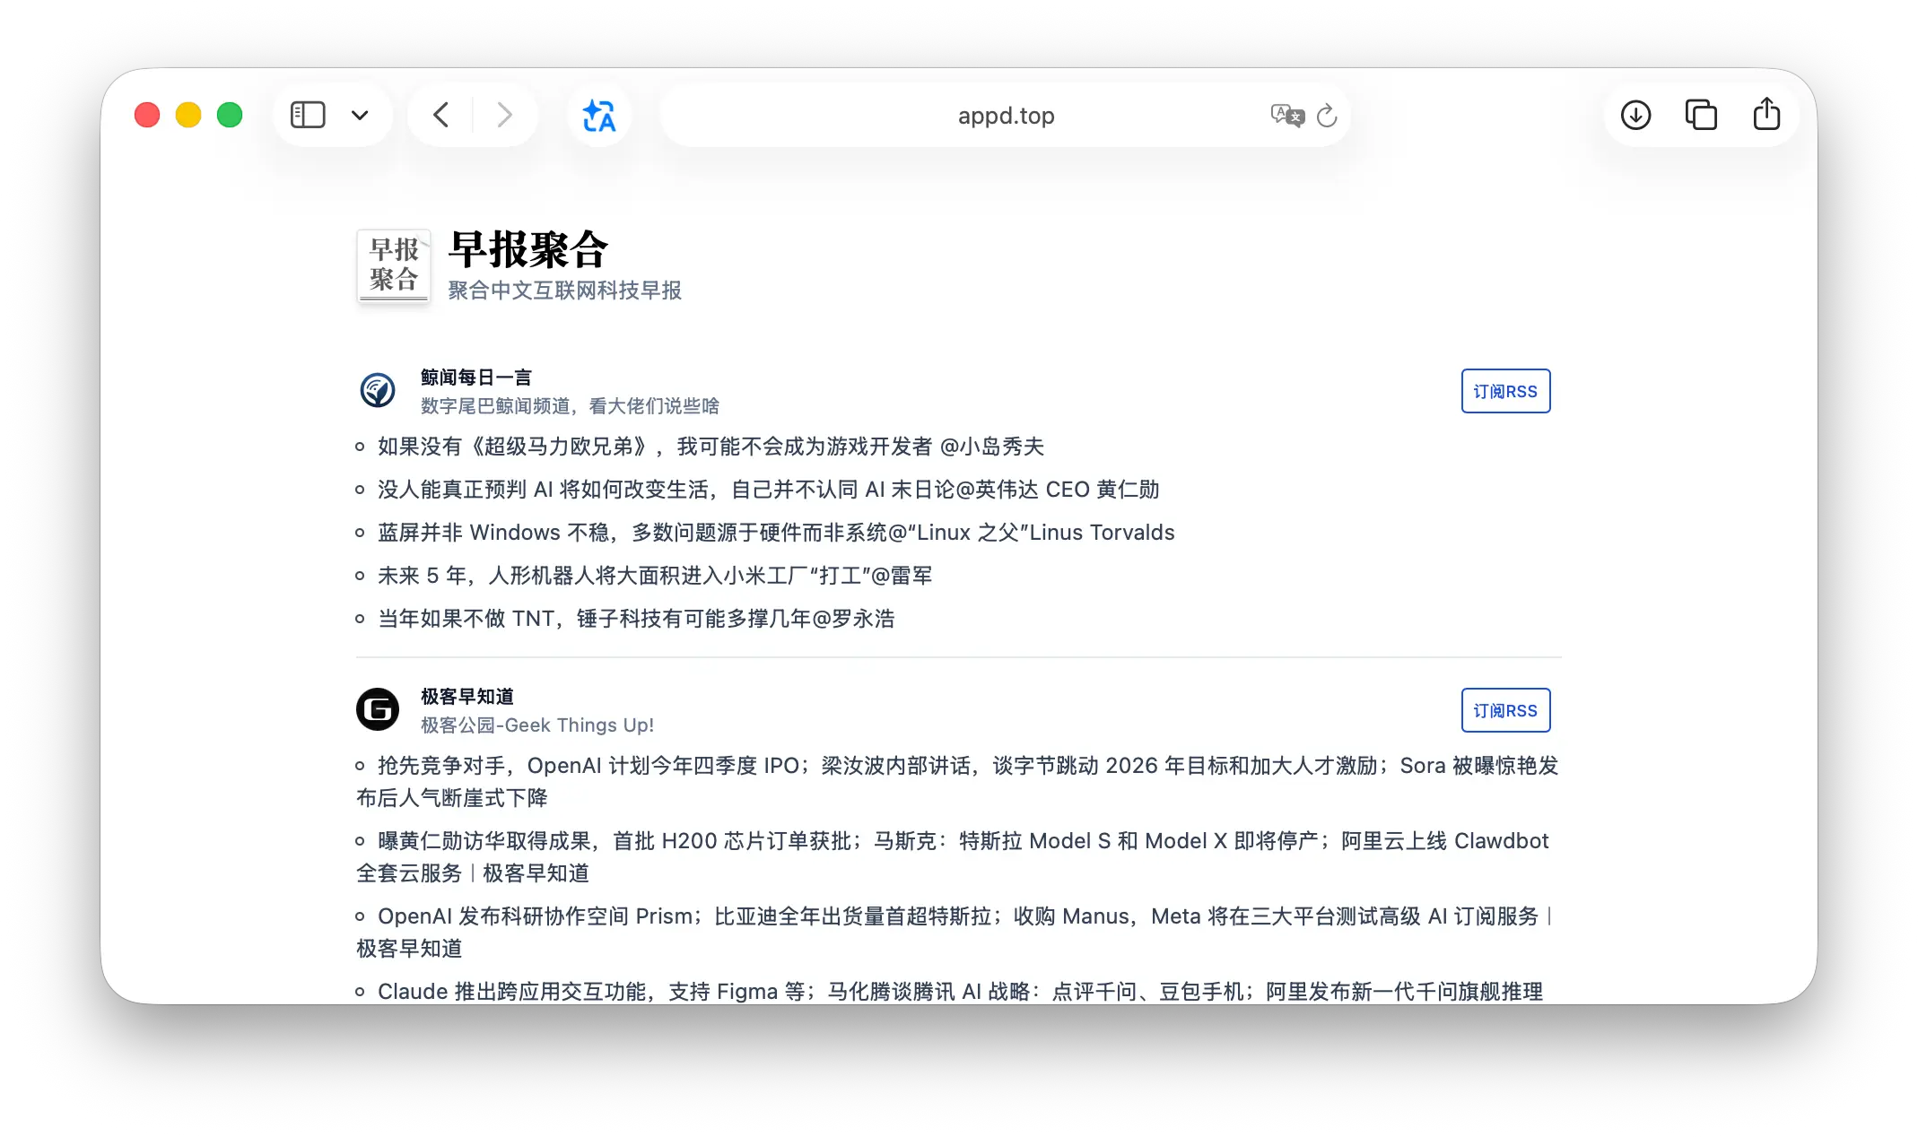Click the blue translate extension icon

pos(599,115)
